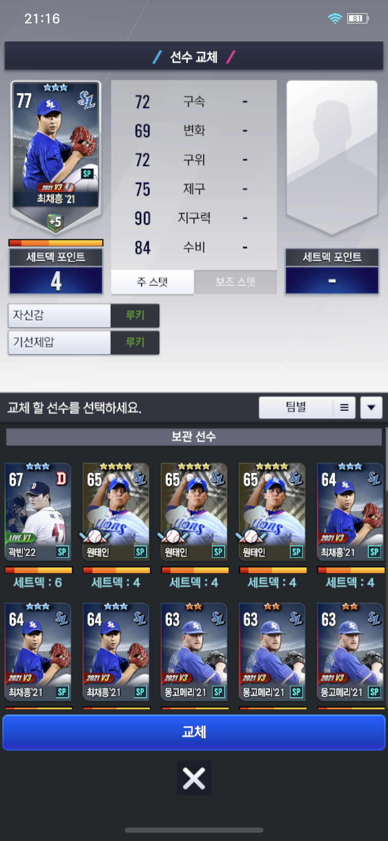Open the 기선제압 루키 skill entry

point(84,342)
